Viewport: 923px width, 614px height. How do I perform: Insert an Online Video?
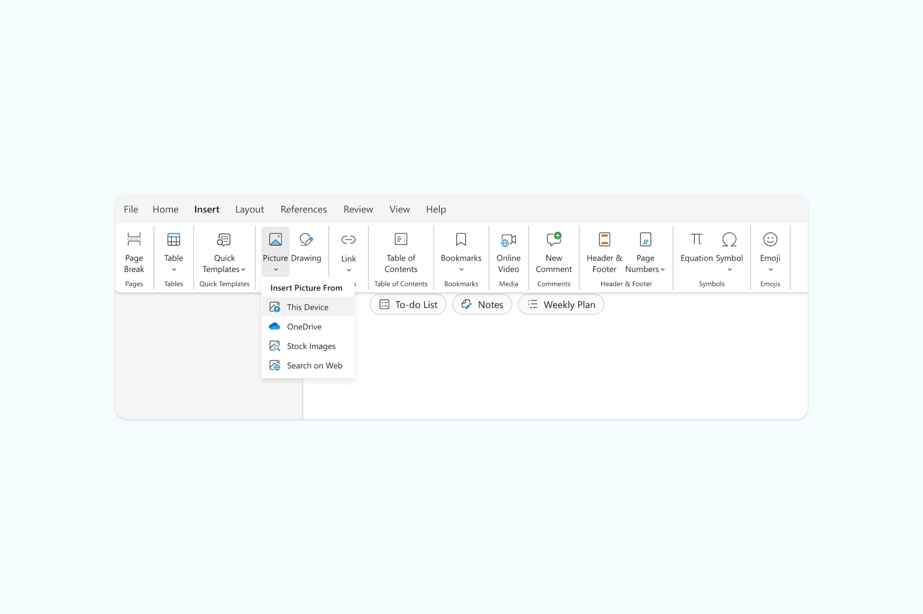508,253
